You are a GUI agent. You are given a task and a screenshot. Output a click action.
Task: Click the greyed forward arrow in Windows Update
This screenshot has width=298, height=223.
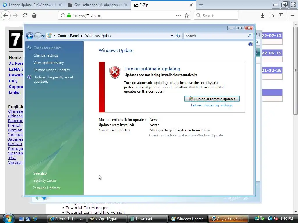coord(38,36)
